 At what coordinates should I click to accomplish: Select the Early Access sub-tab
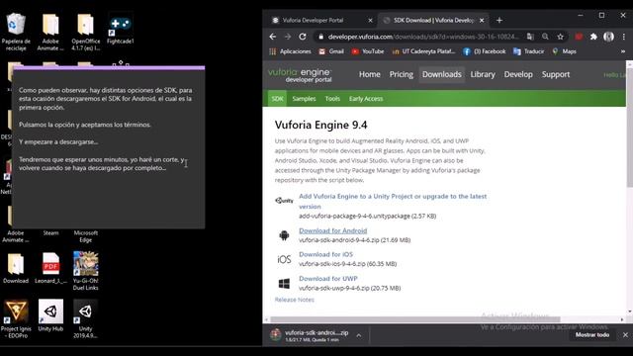point(366,99)
